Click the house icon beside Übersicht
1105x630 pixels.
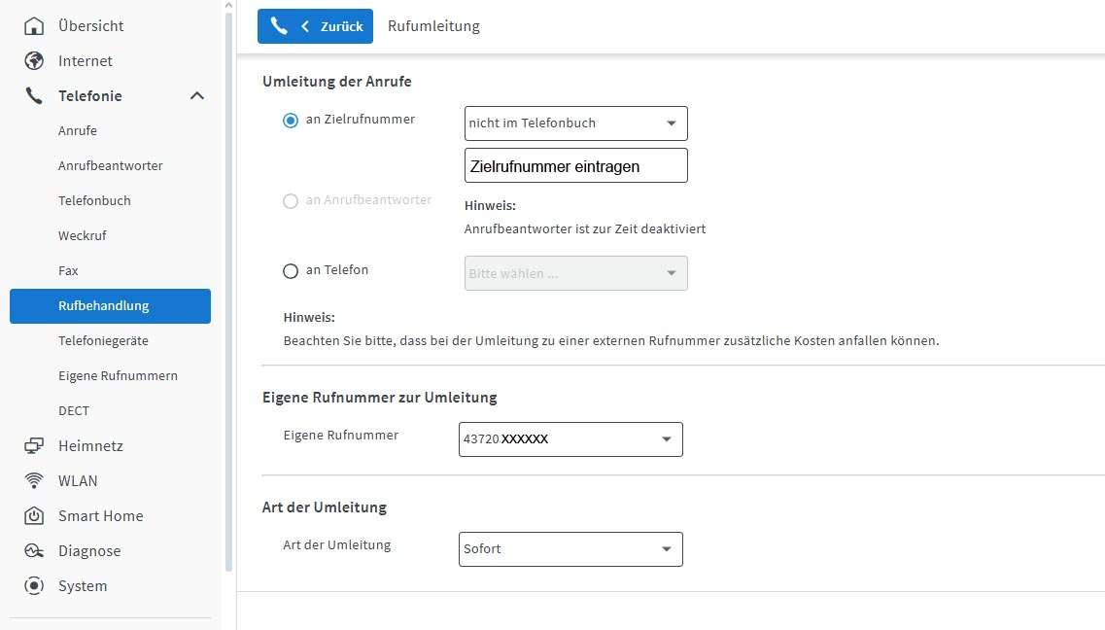click(x=34, y=26)
